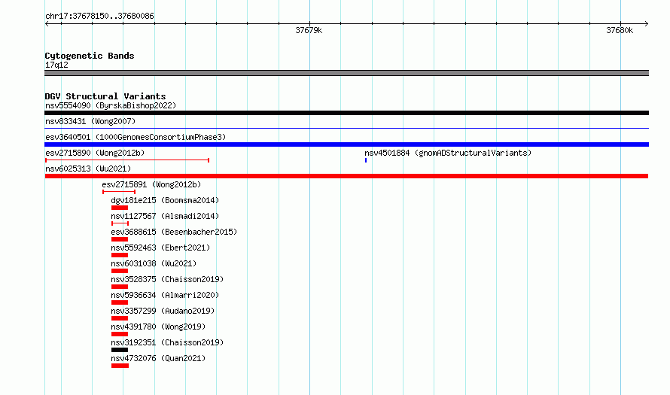
Task: Select the 17q12 band label
Action: (x=56, y=65)
